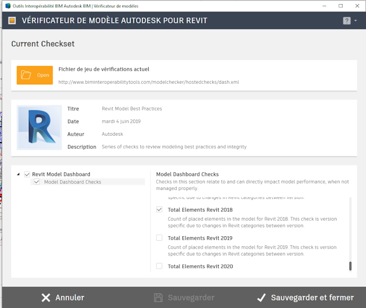This screenshot has height=308, width=366.
Task: Click Fichier de jeu de vérifications actuel label
Action: (x=104, y=69)
